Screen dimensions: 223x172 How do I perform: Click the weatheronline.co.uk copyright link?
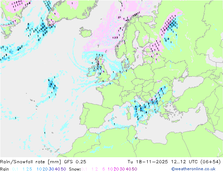click(x=193, y=169)
